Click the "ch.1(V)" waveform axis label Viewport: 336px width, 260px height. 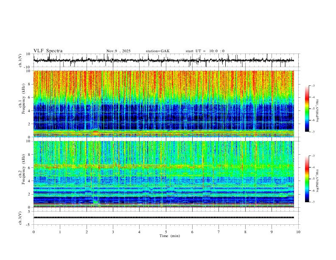[20, 60]
